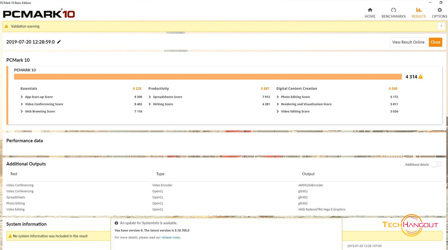
Task: Minimize the PCMark 10 window
Action: click(x=430, y=3)
